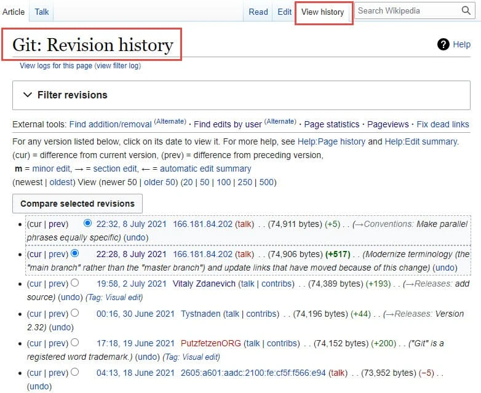Select the 00:16, 30 June 2021 revision radio
Viewport: 481px width, 393px height.
(x=75, y=313)
